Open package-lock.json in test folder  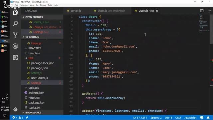pos(42,63)
